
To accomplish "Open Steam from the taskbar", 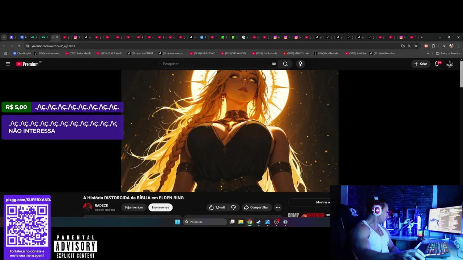I will click(259, 222).
